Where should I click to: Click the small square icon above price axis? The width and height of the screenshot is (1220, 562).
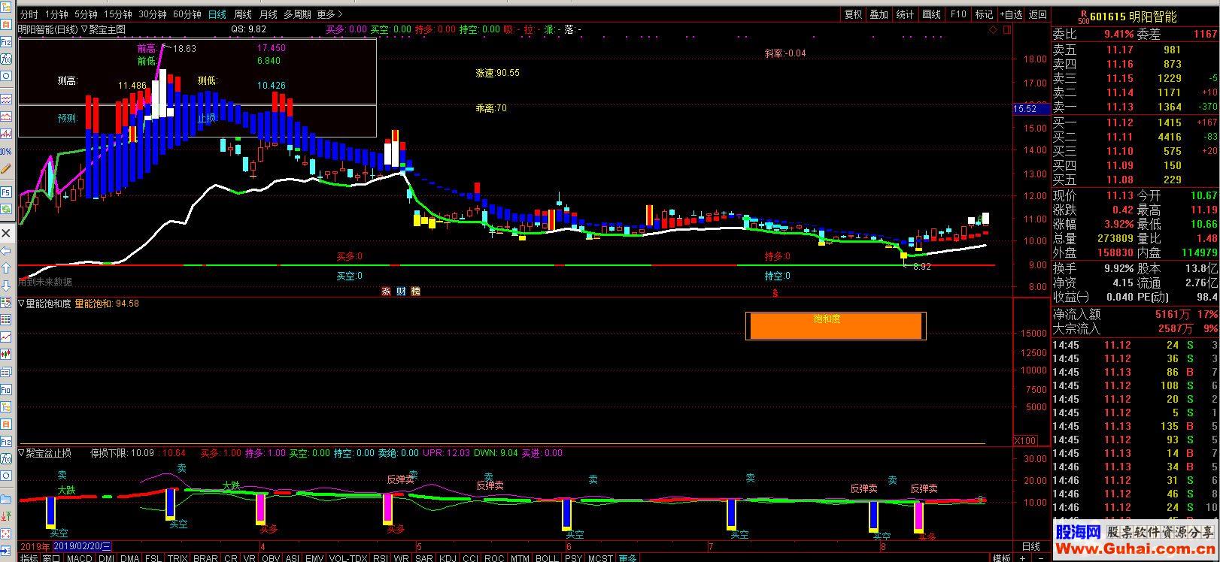click(1006, 29)
